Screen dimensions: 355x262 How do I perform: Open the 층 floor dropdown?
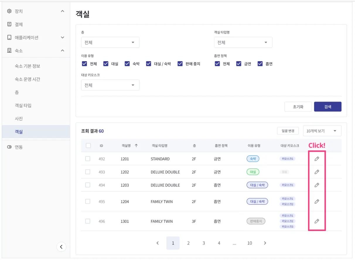[110, 42]
